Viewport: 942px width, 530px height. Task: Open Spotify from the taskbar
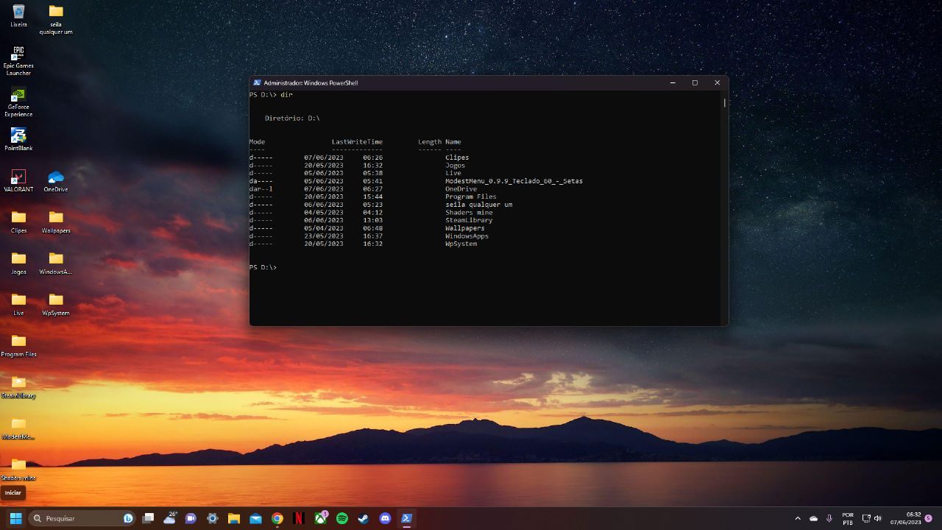click(342, 518)
